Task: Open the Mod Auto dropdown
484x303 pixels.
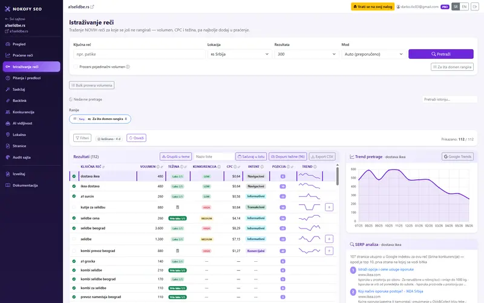Action: [x=373, y=54]
